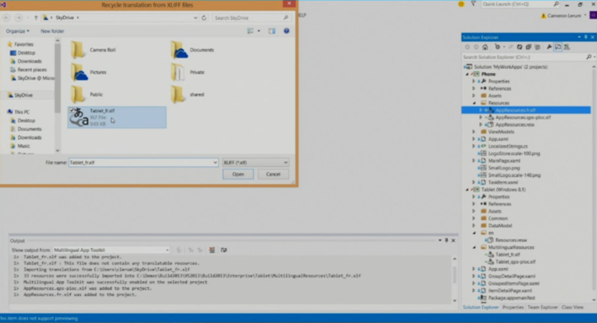
Task: Select AppResources.qps-ploc.xlf in Solution Explorer
Action: [x=523, y=118]
